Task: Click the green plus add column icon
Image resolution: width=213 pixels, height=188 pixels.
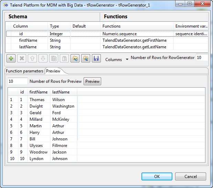Action: 11,59
